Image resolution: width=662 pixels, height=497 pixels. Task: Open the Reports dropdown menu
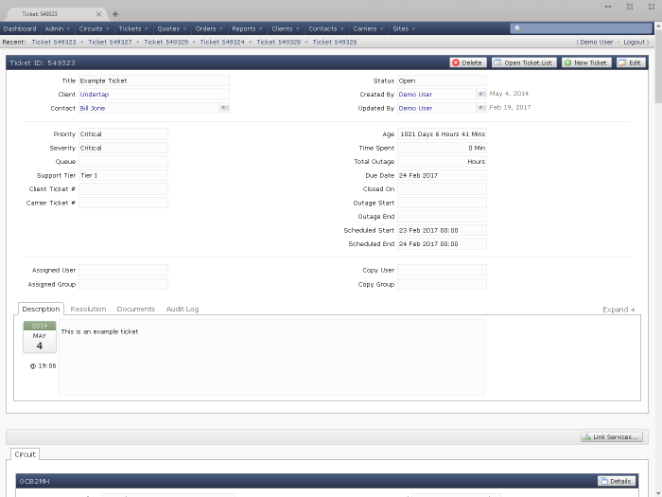(x=246, y=29)
